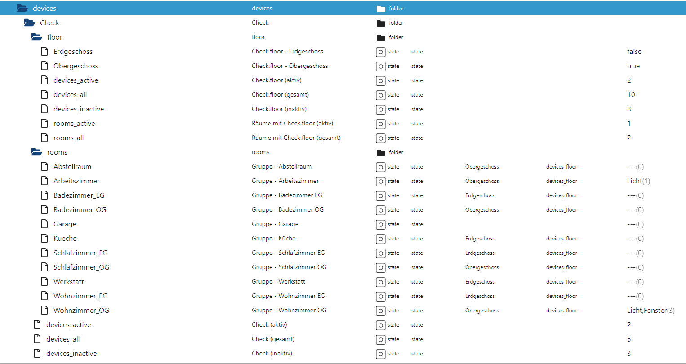Click file icon beside rooms_all
This screenshot has width=686, height=364.
tap(45, 138)
